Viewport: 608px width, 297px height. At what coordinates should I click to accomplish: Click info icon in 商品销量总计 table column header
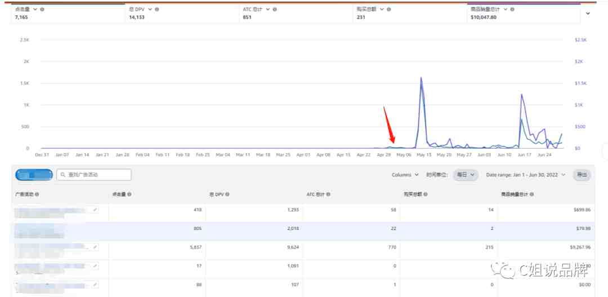point(532,194)
